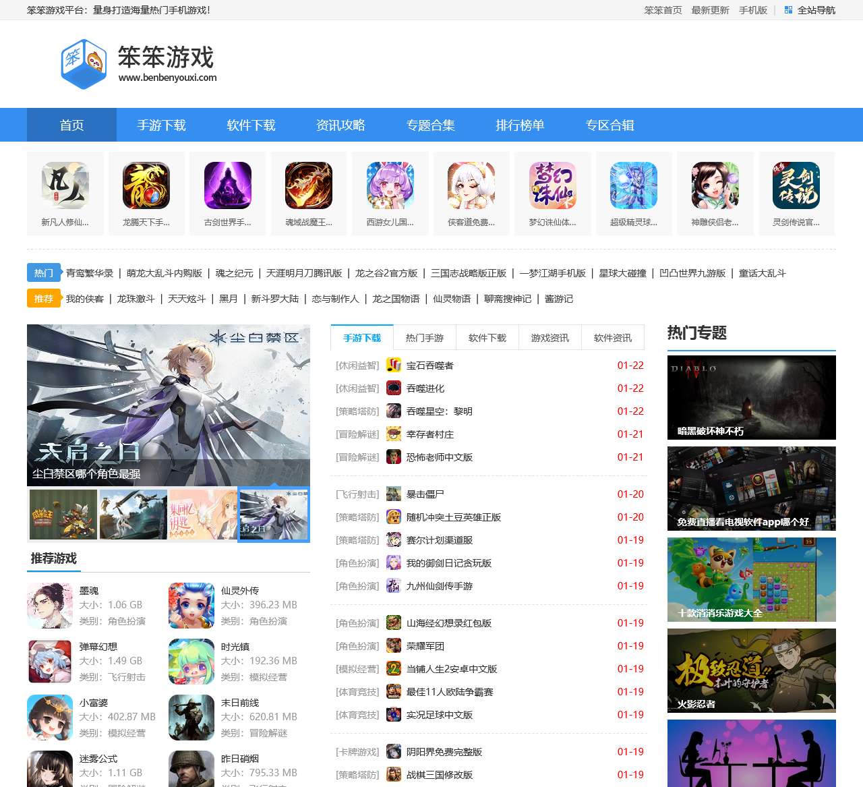
Task: Select the 龙腾天下 game icon
Action: (146, 185)
